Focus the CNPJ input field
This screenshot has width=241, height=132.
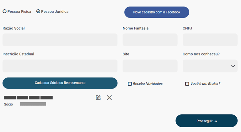point(210,40)
